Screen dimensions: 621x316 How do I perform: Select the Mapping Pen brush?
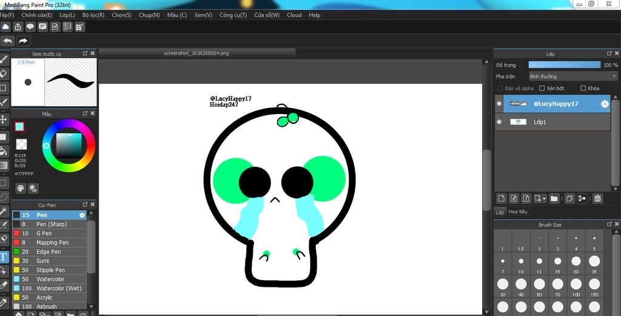tap(50, 243)
